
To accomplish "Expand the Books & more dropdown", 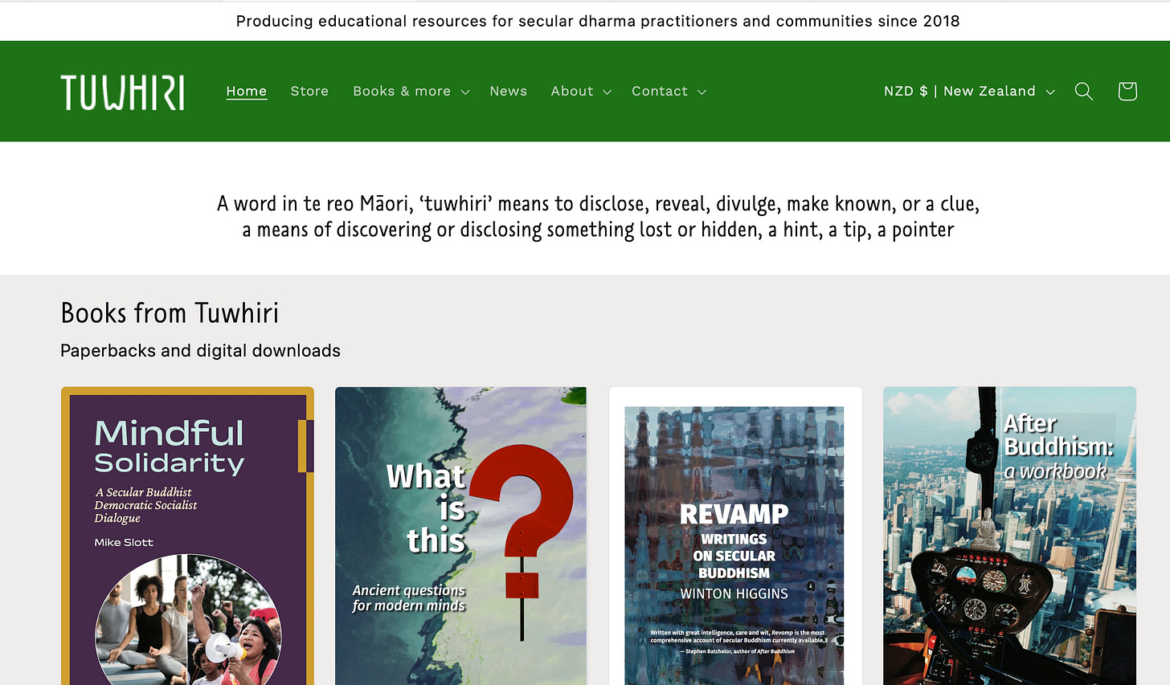I will click(x=411, y=92).
